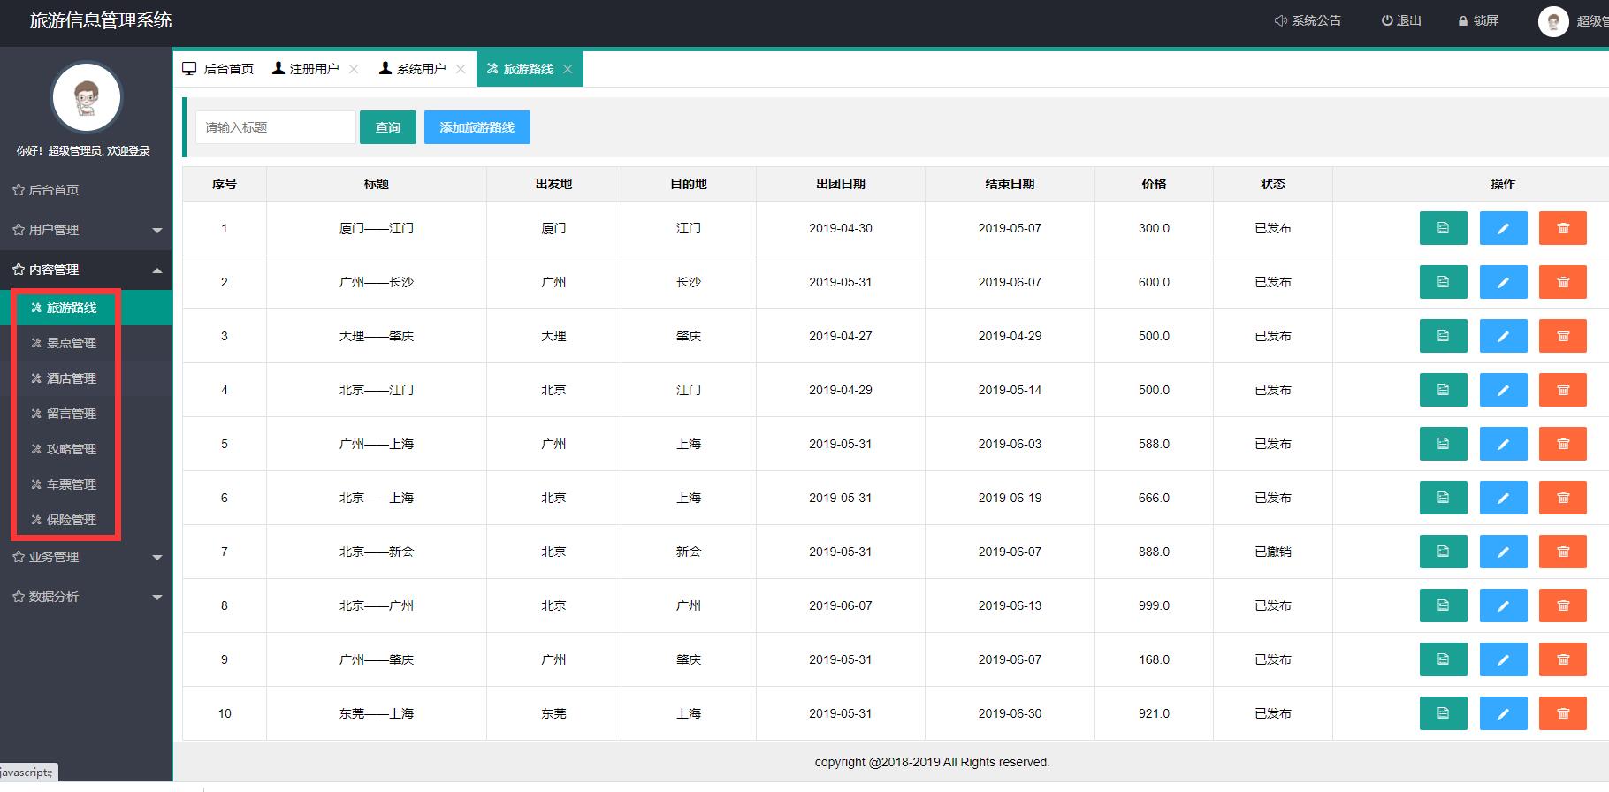The height and width of the screenshot is (792, 1609).
Task: Go to 留言管理 in the sidebar
Action: pyautogui.click(x=86, y=414)
